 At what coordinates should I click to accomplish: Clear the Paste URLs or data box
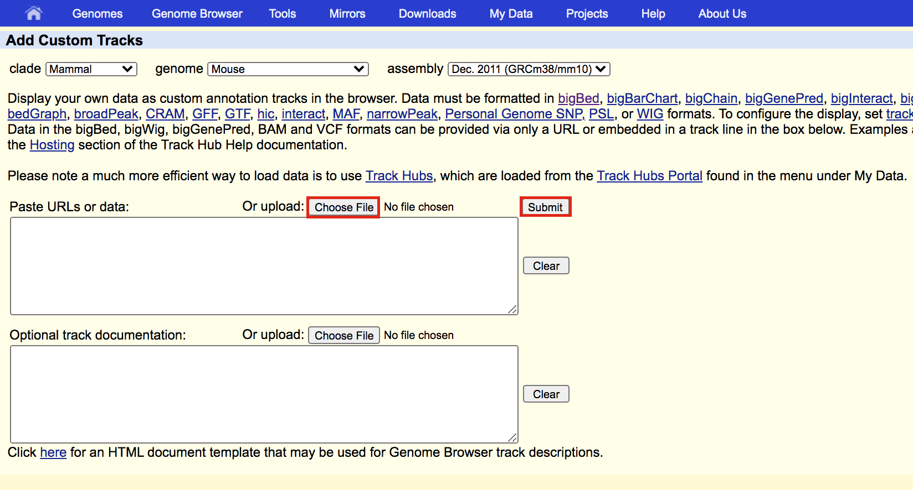pos(546,266)
